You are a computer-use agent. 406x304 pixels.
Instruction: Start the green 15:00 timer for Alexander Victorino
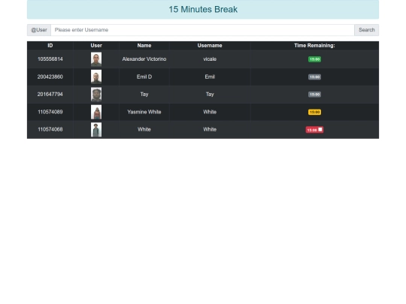(314, 59)
